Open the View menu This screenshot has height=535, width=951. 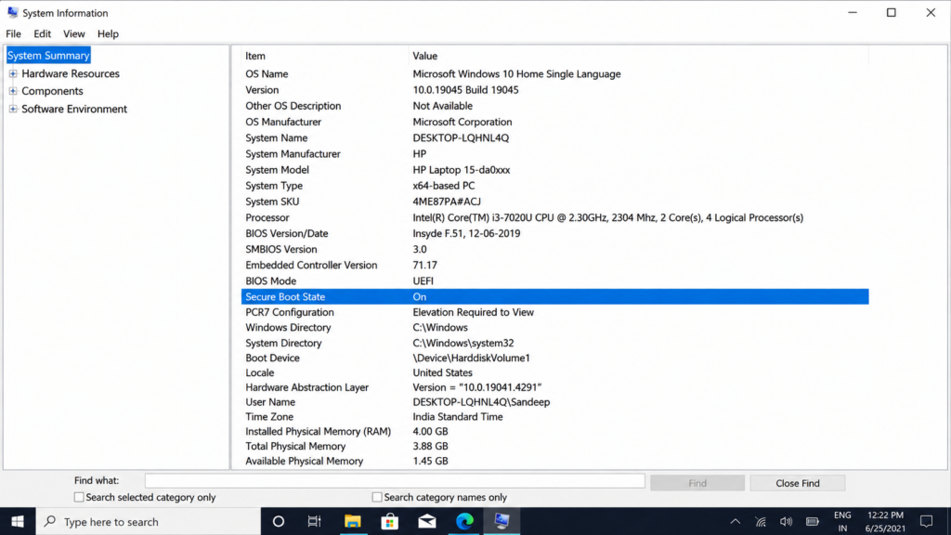tap(74, 34)
